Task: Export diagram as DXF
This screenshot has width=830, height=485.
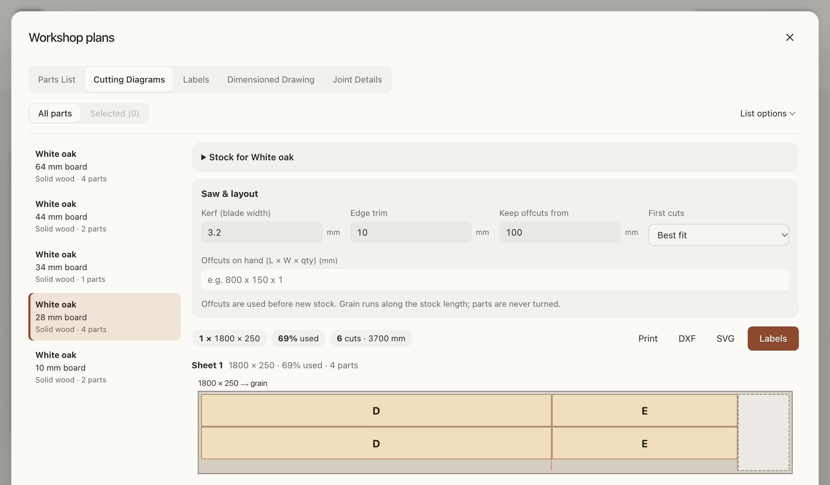Action: 687,339
